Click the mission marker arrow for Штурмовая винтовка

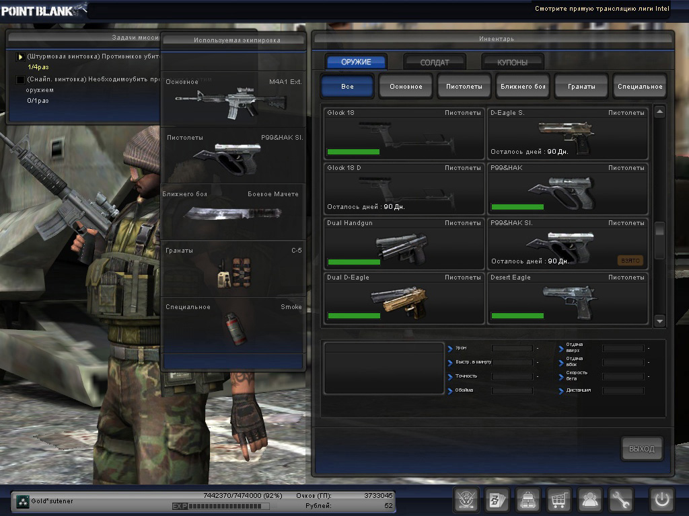[x=20, y=56]
